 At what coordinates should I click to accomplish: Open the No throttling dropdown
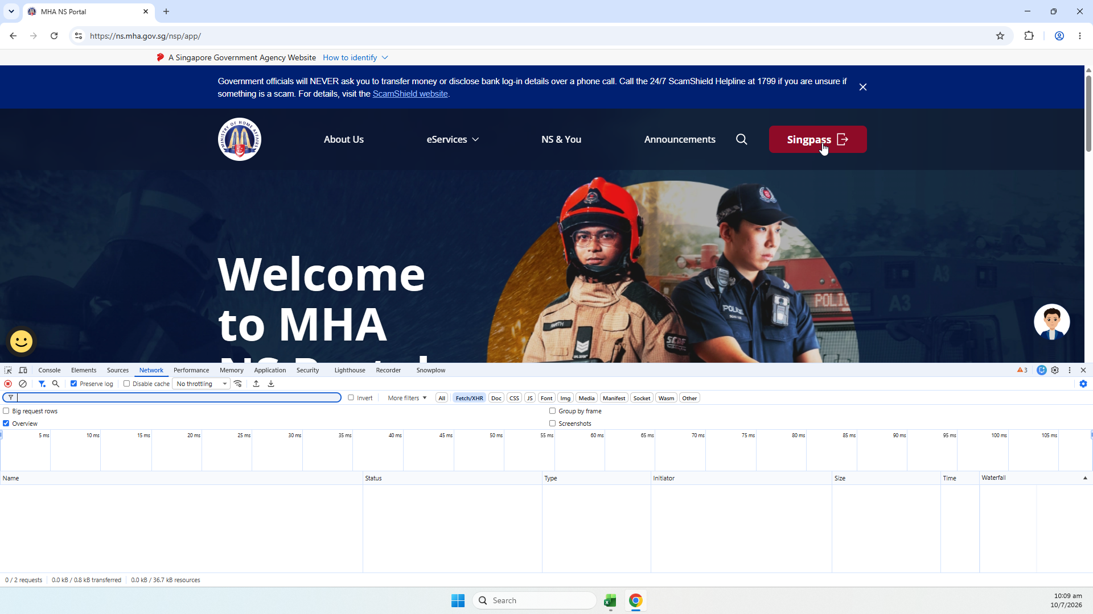pos(201,384)
